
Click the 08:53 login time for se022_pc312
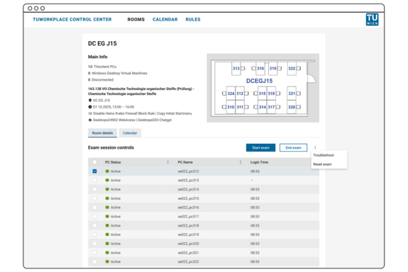tap(255, 171)
